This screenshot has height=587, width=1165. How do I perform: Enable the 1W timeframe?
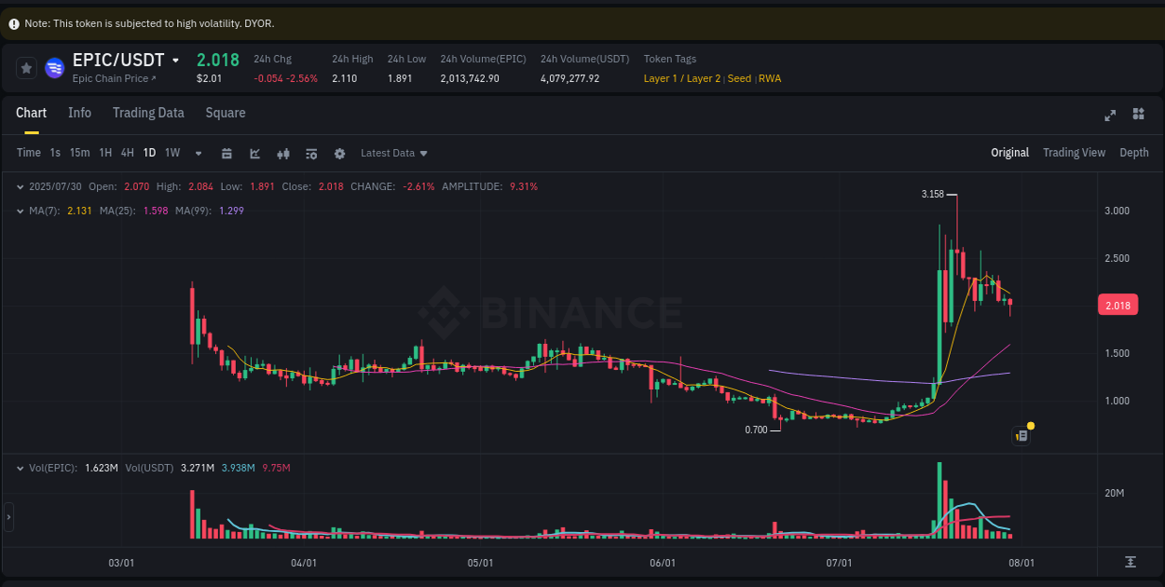coord(171,153)
